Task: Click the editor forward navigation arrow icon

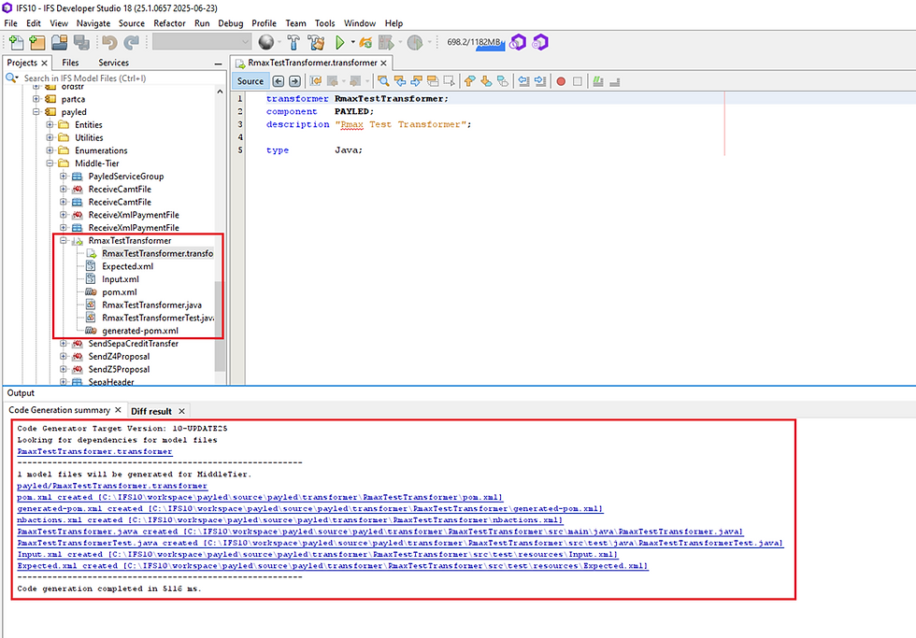Action: pyautogui.click(x=295, y=81)
